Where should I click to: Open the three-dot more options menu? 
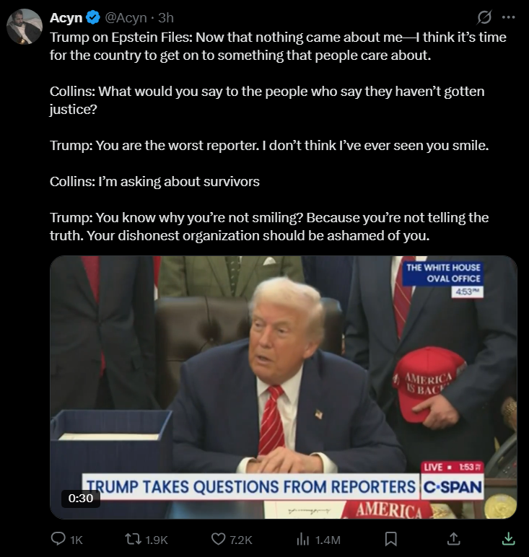(x=508, y=17)
